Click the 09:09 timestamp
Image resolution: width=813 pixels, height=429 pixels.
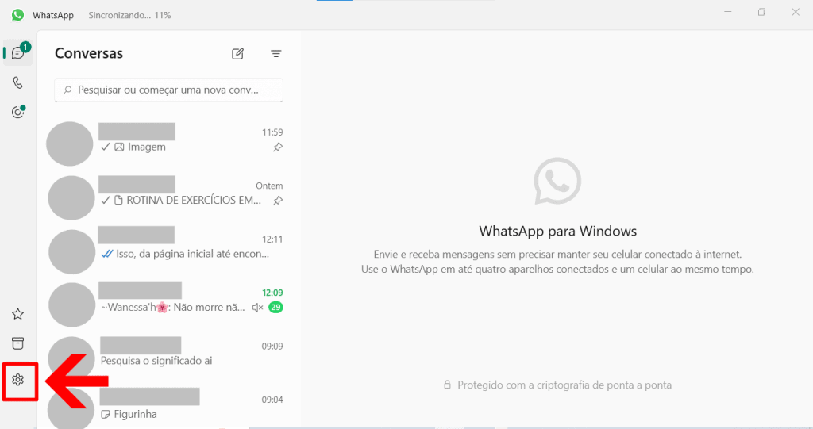click(272, 346)
